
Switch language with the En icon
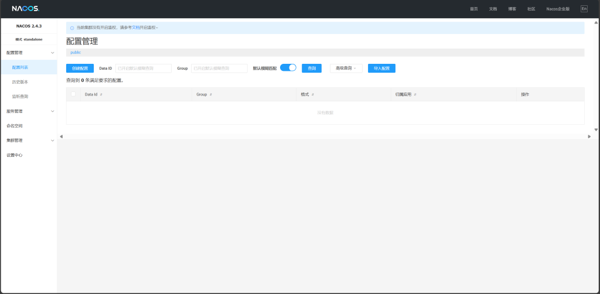click(x=584, y=9)
